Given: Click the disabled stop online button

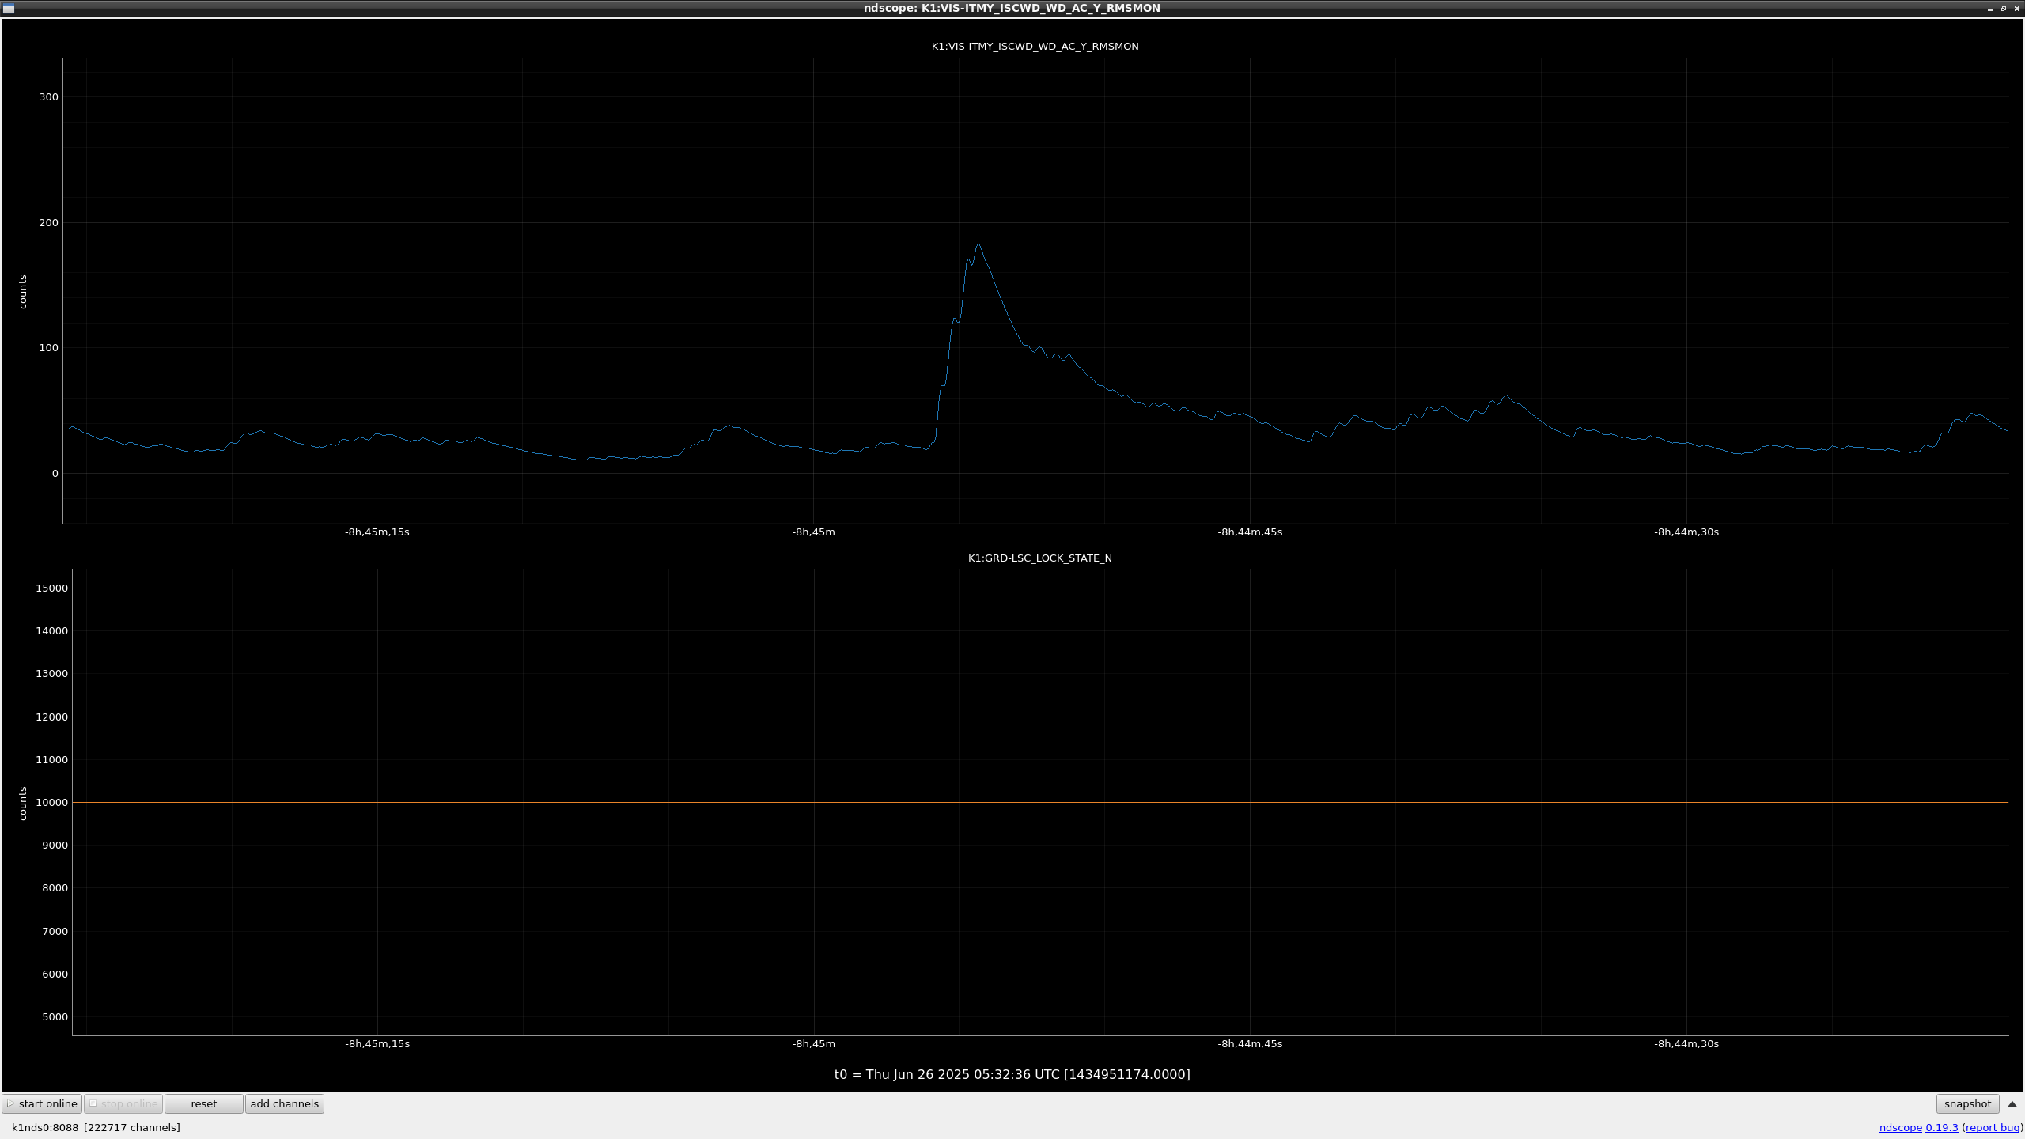Looking at the screenshot, I should point(123,1103).
